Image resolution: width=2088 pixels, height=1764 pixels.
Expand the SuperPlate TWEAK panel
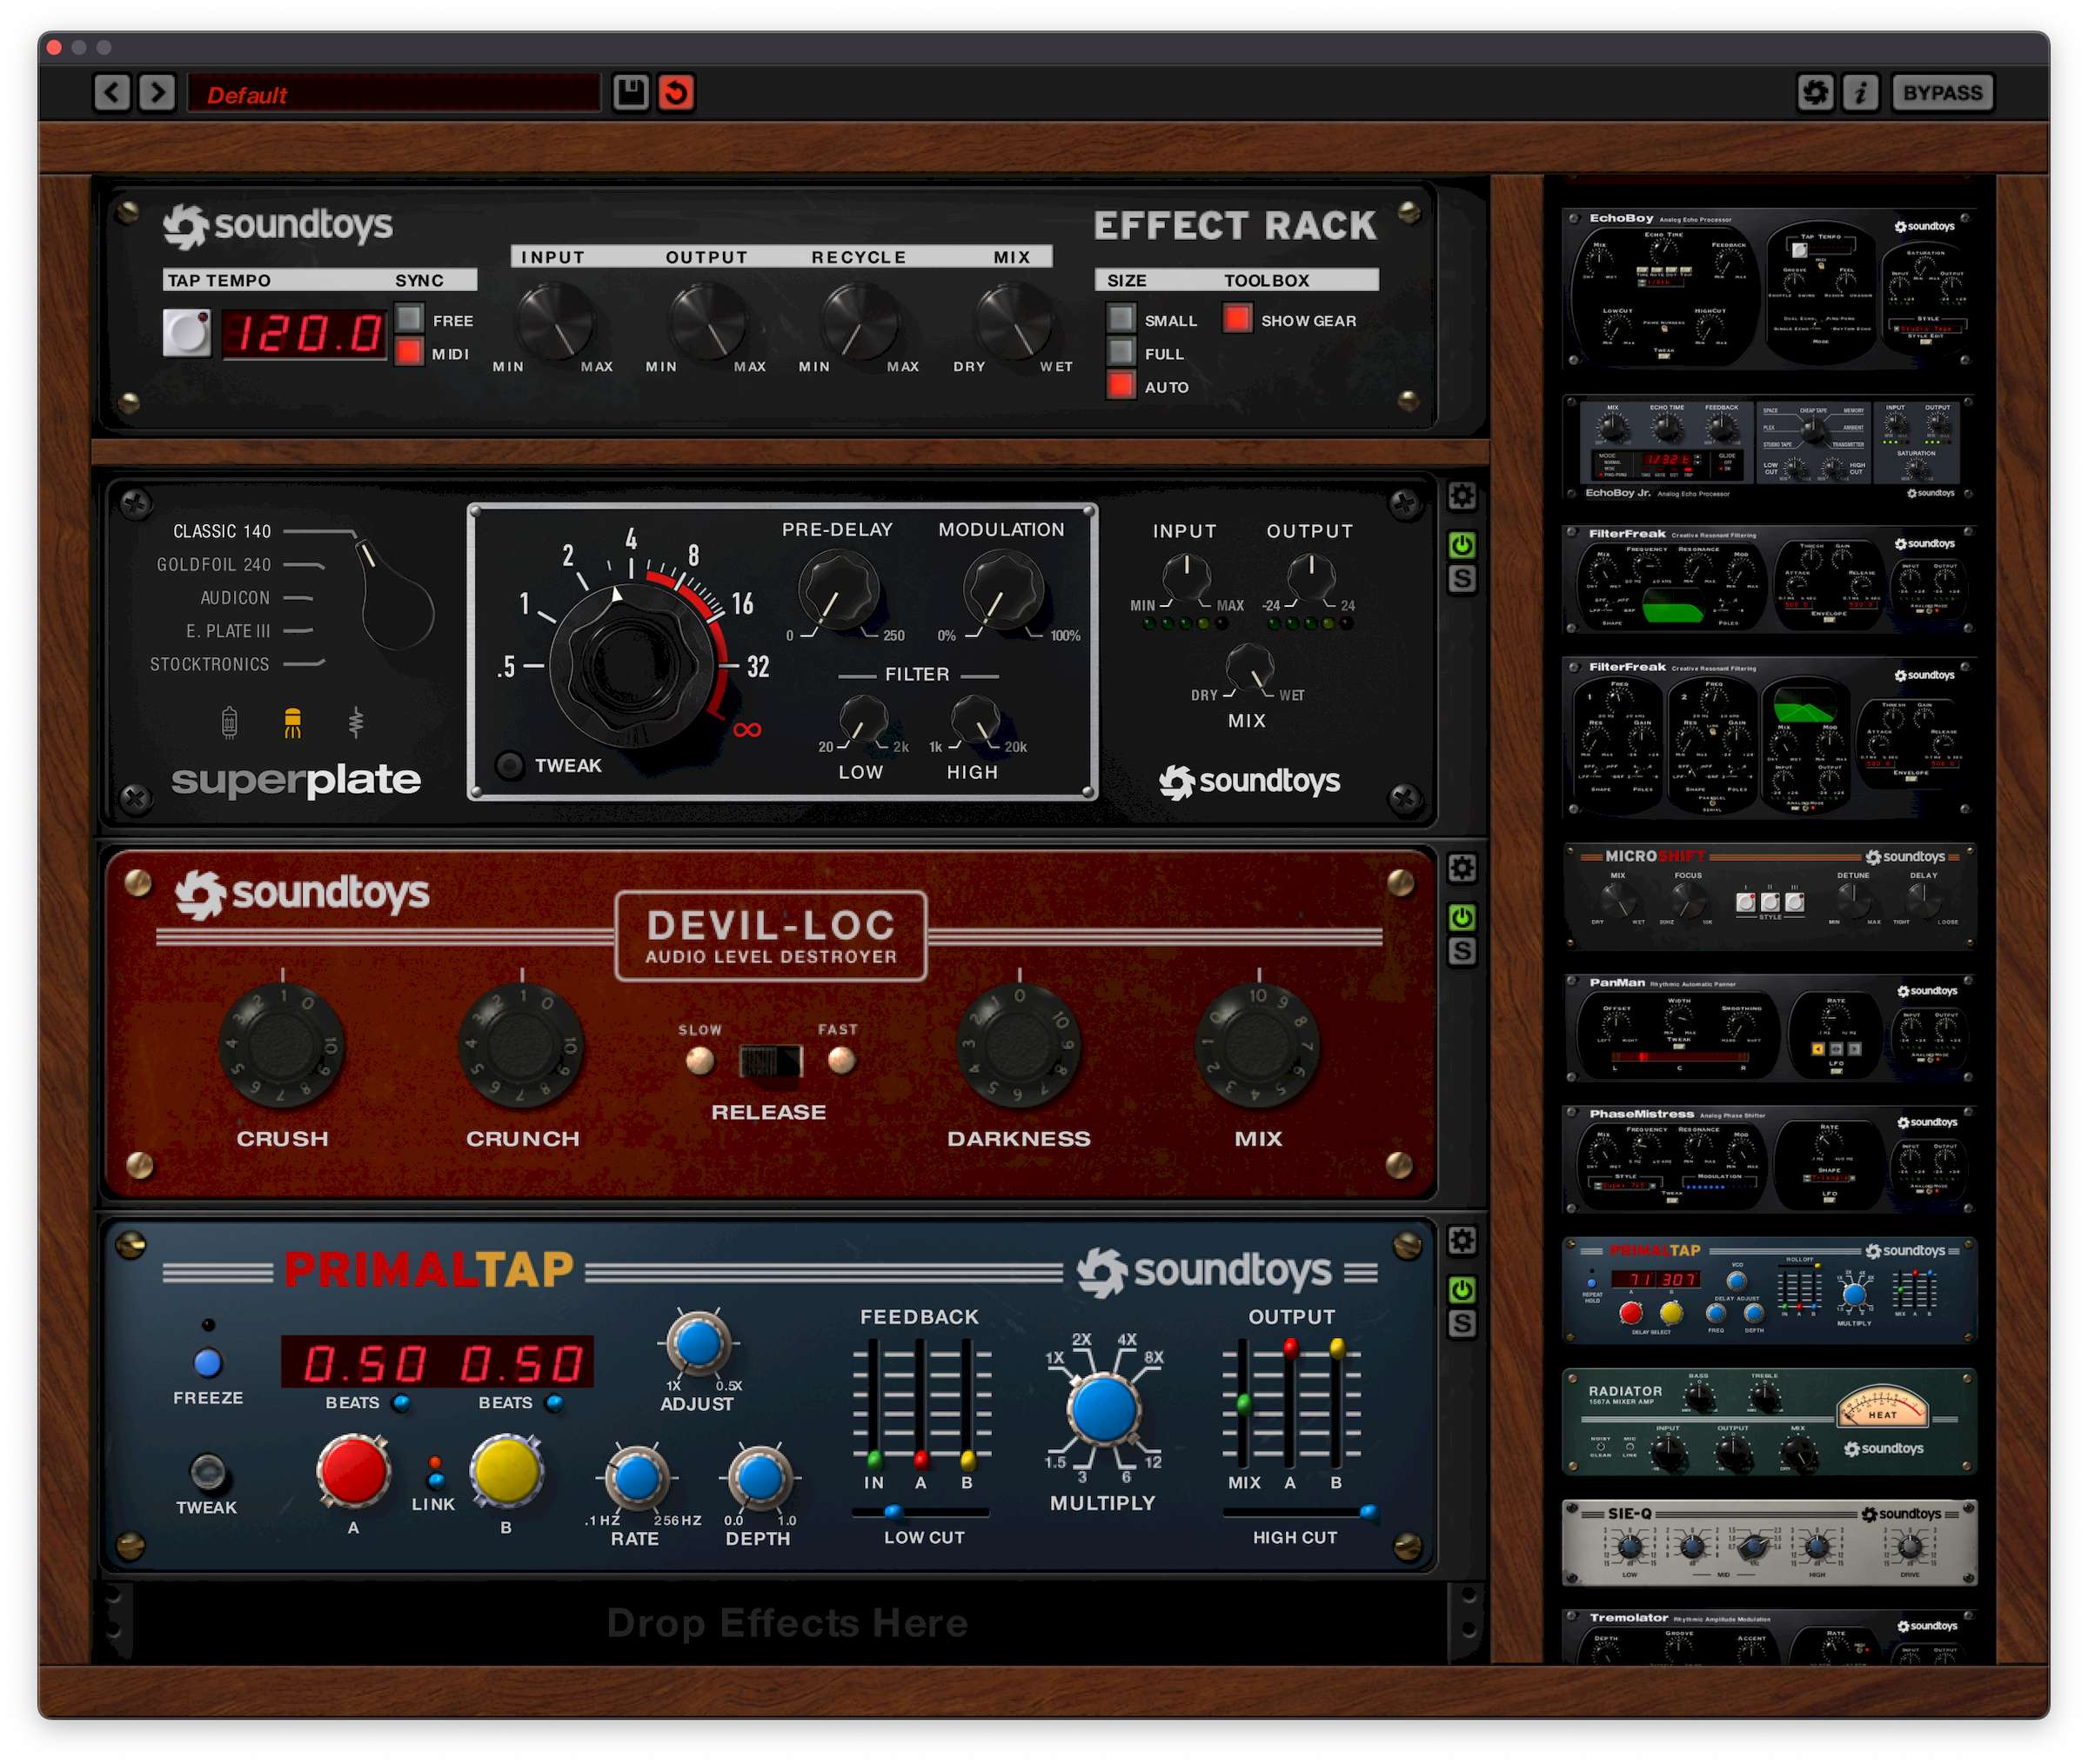click(510, 765)
